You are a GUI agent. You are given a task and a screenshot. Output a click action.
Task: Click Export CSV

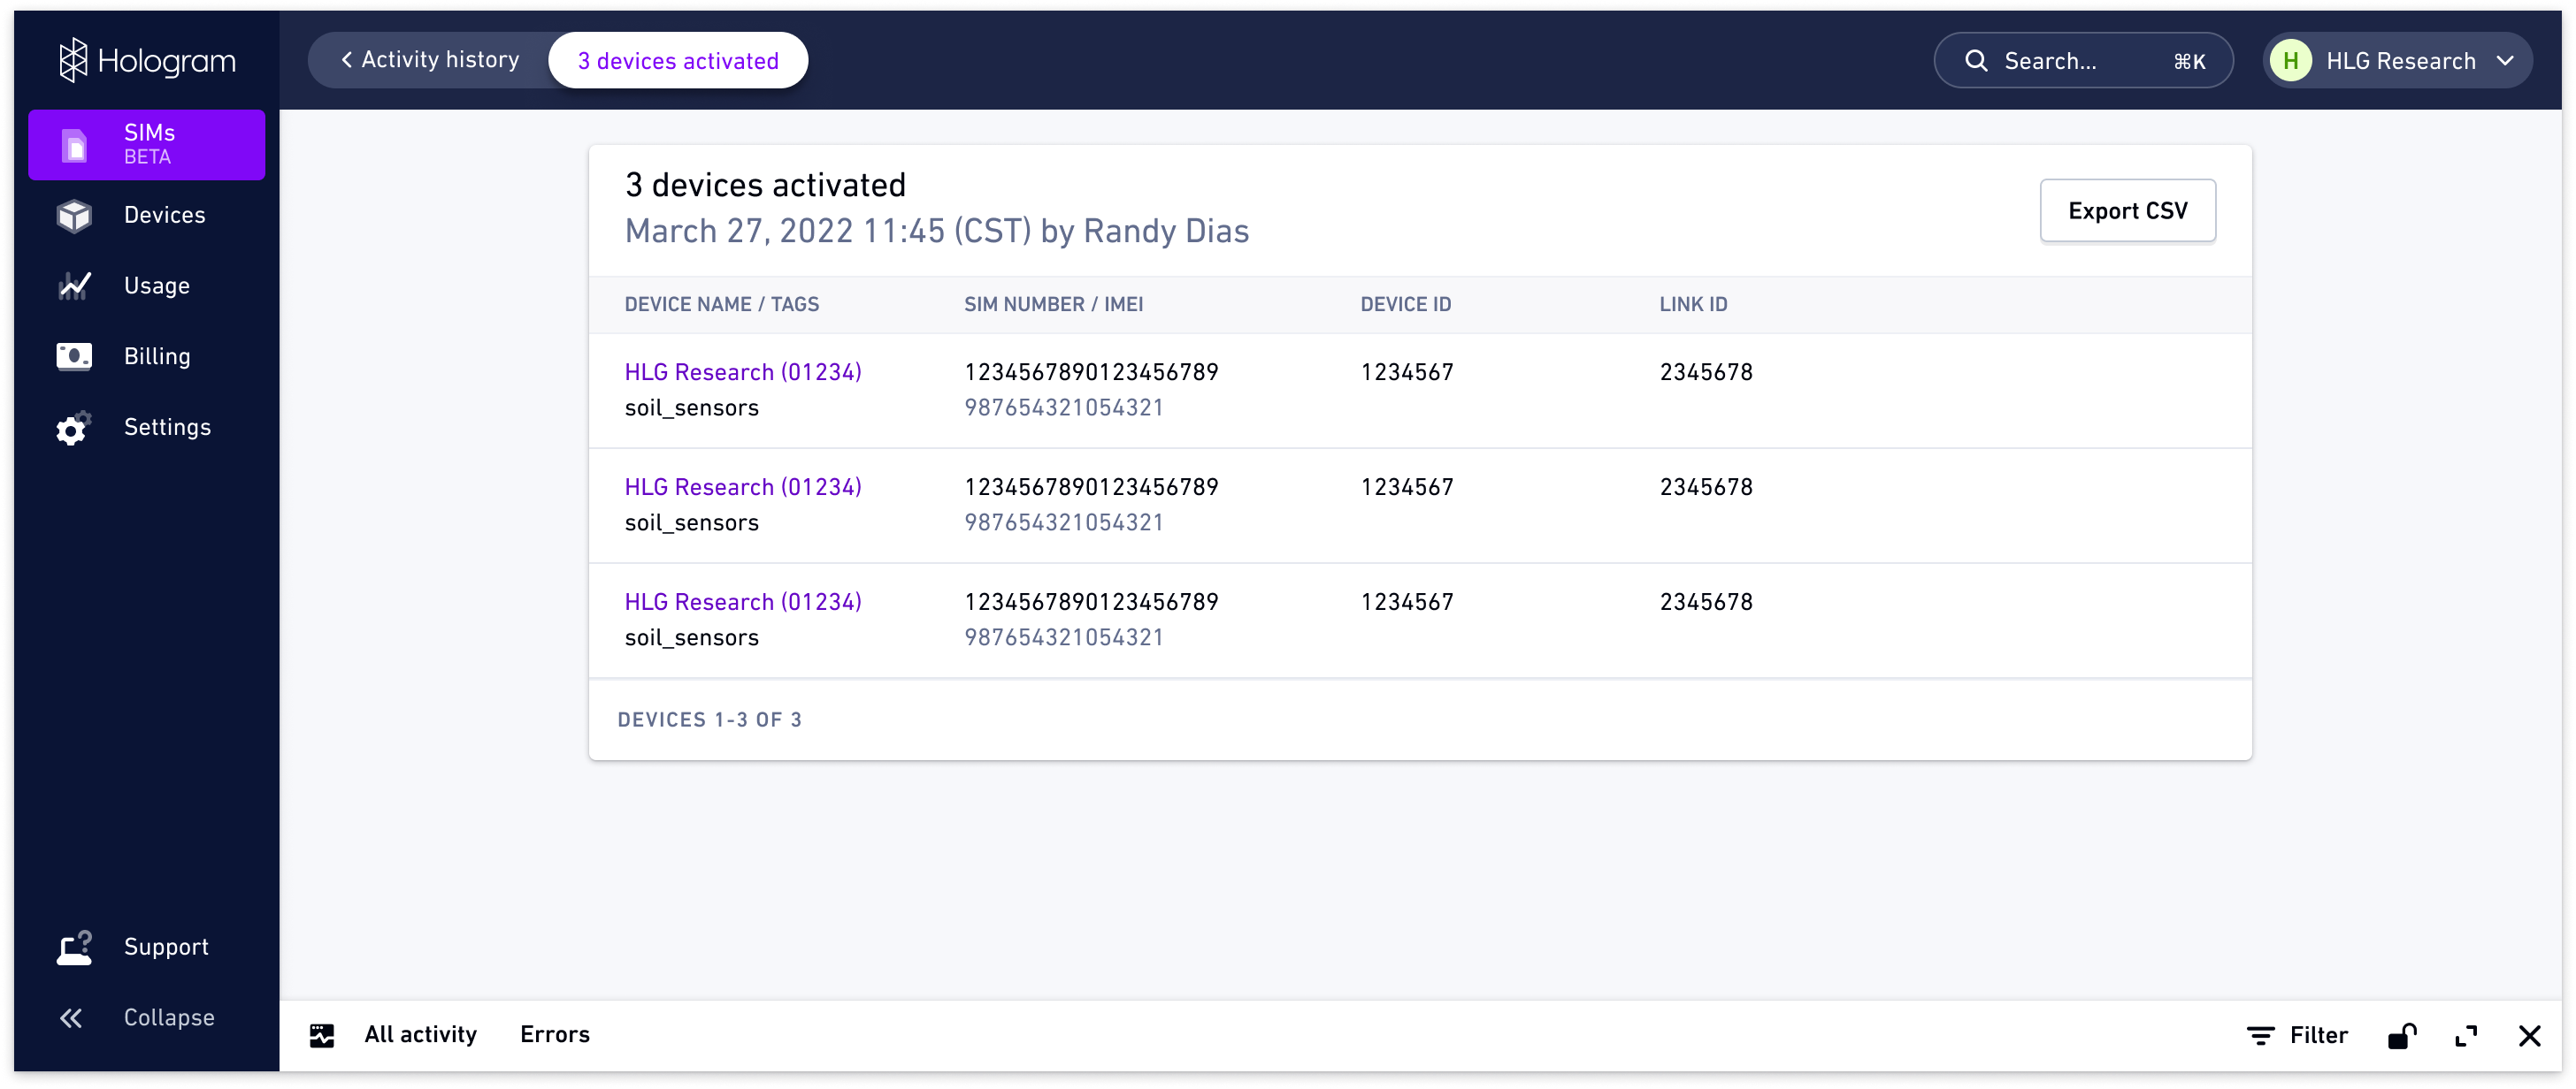tap(2128, 209)
